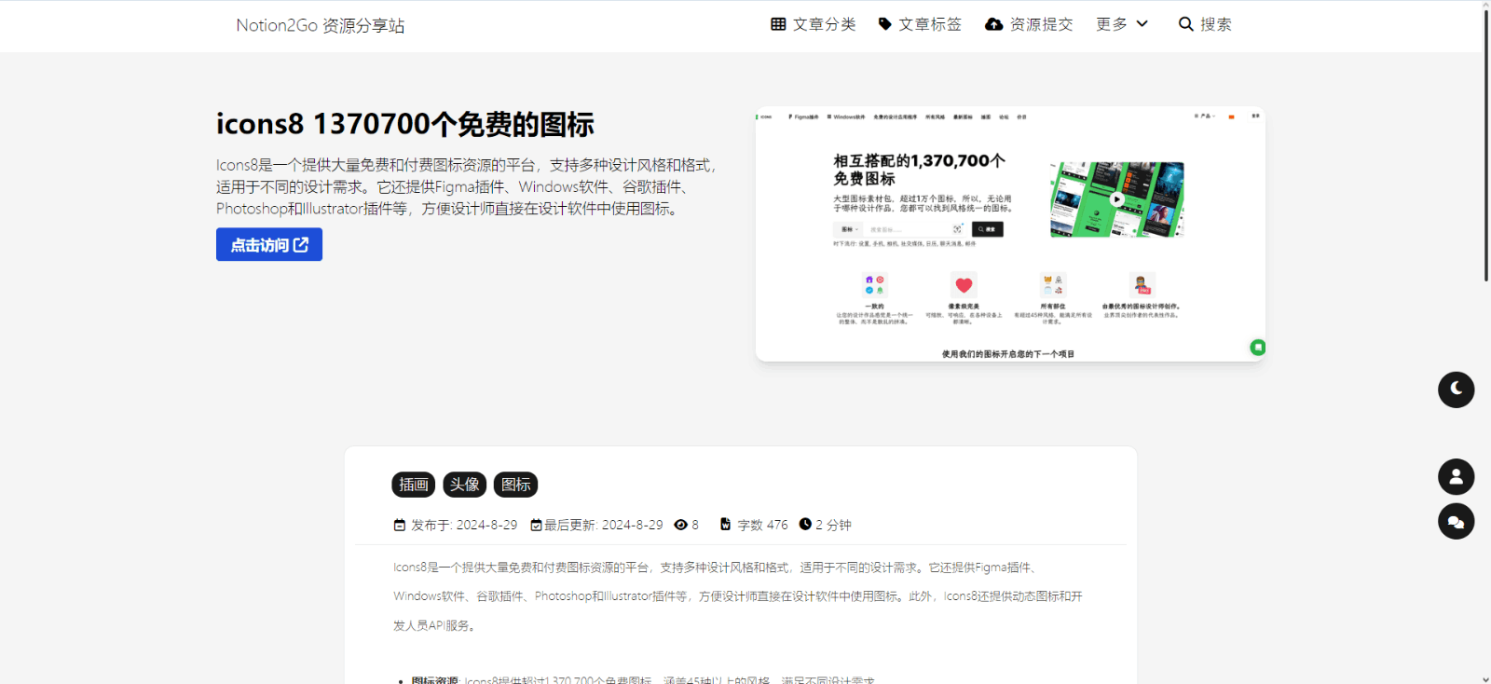Open the 资源提交 menu item
This screenshot has height=684, width=1491.
[x=1029, y=24]
